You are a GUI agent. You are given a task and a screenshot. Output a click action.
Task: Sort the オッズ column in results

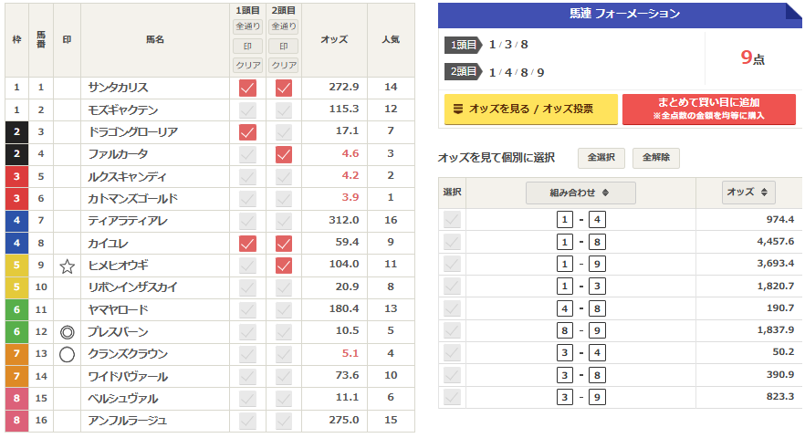coord(749,193)
